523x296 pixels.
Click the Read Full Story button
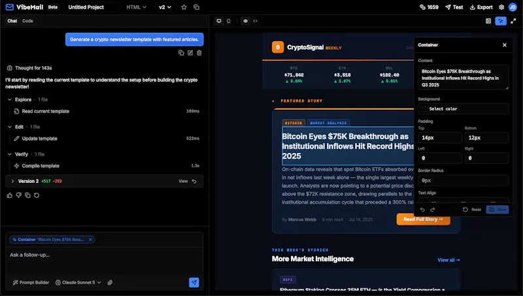[x=423, y=220]
